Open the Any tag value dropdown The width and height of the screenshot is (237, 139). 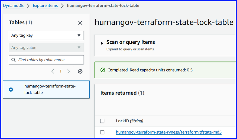click(x=46, y=47)
